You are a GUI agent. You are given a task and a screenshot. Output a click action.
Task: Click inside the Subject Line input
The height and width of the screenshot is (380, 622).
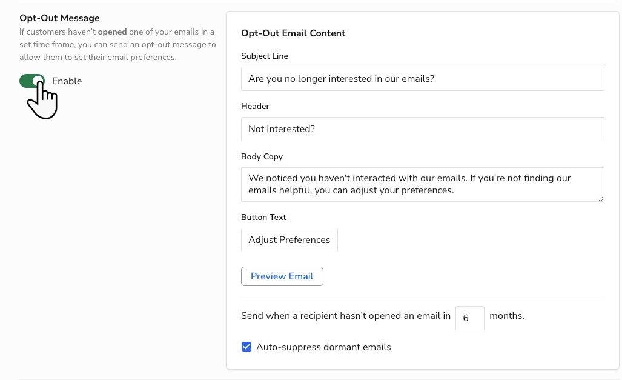coord(422,78)
